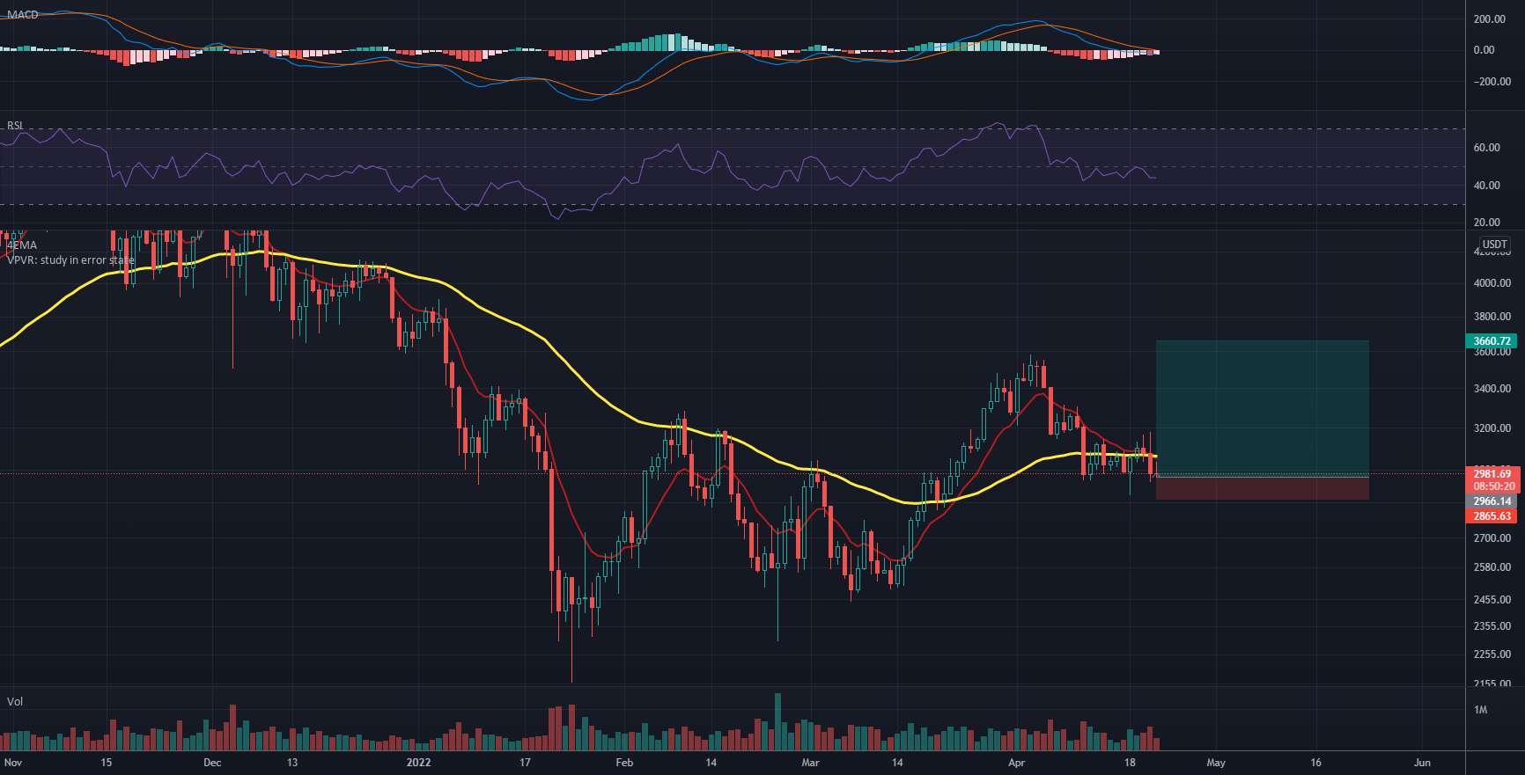Click the 2865.63 stop loss price label
The image size is (1525, 775).
click(1492, 516)
